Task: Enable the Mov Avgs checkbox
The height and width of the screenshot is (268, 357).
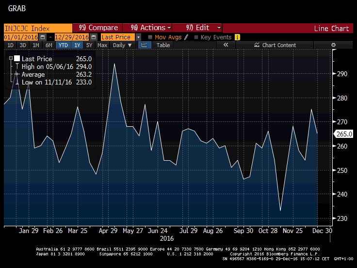Action: (150, 37)
